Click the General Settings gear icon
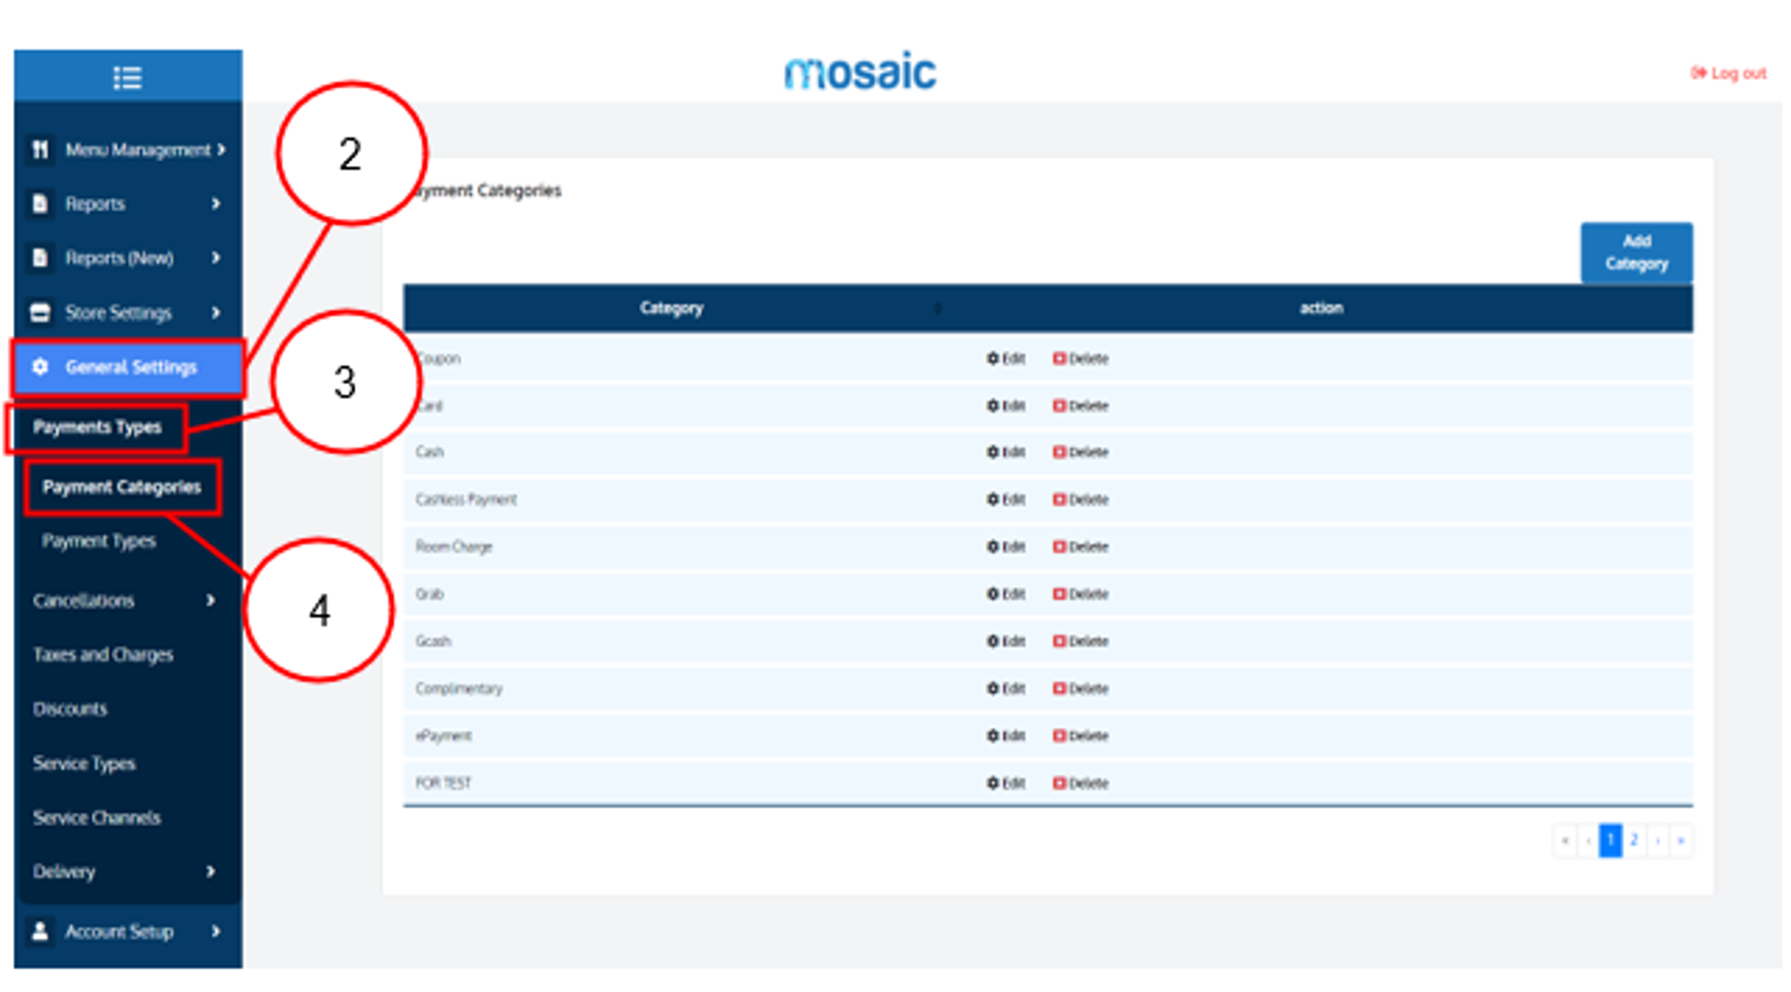Viewport: 1791px width, 992px height. point(40,366)
